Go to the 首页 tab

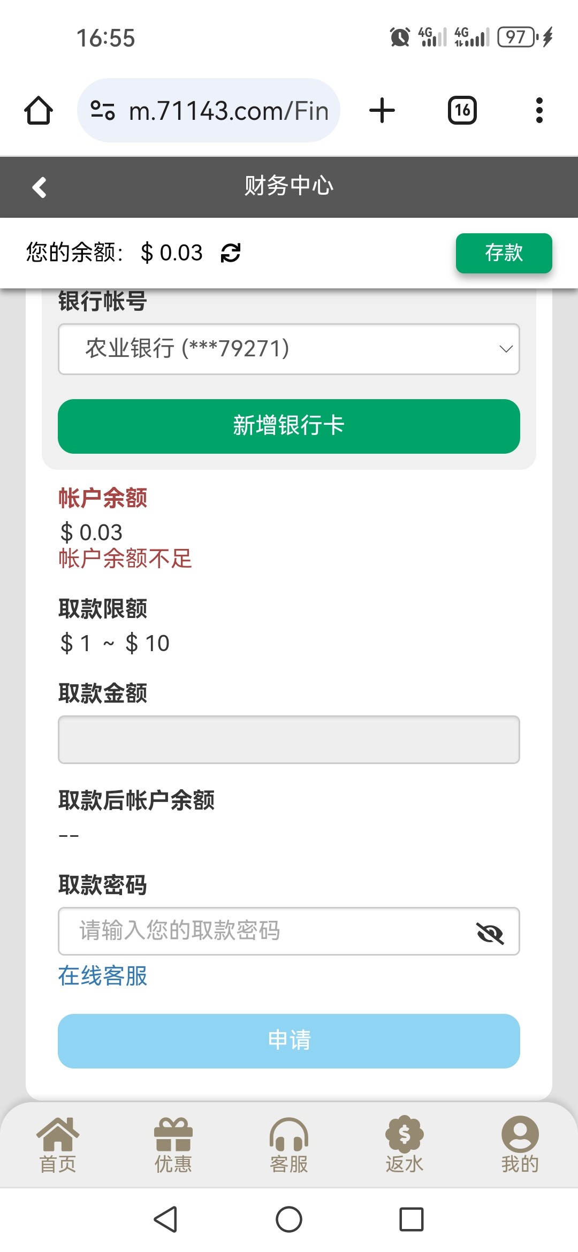pyautogui.click(x=58, y=1145)
